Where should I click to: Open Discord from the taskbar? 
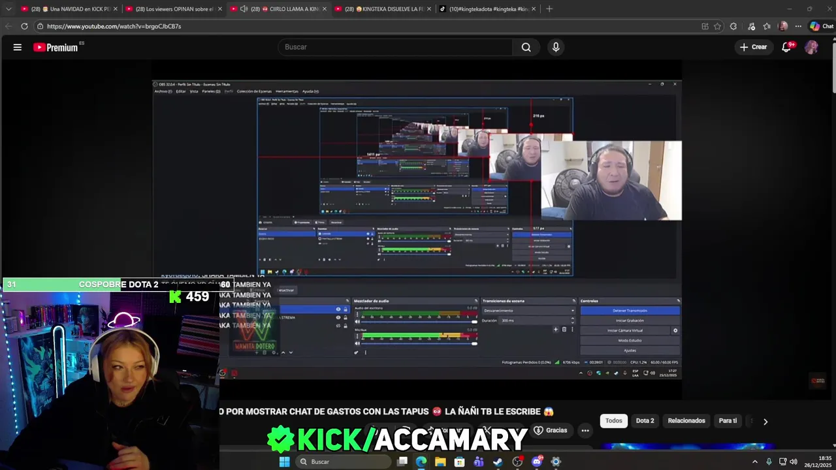tap(537, 462)
